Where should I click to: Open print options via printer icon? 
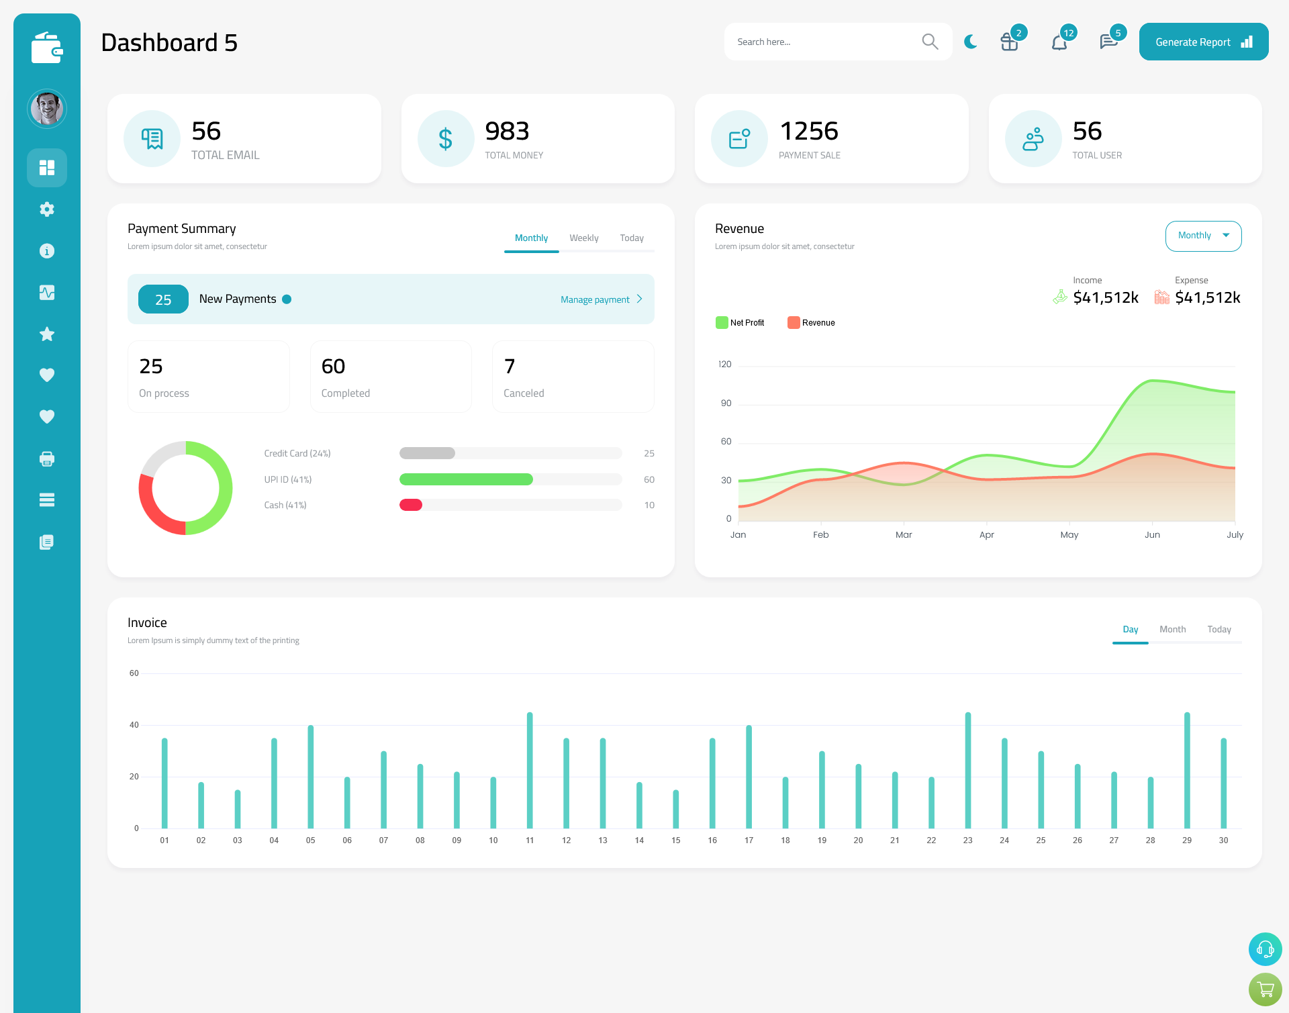click(x=47, y=459)
